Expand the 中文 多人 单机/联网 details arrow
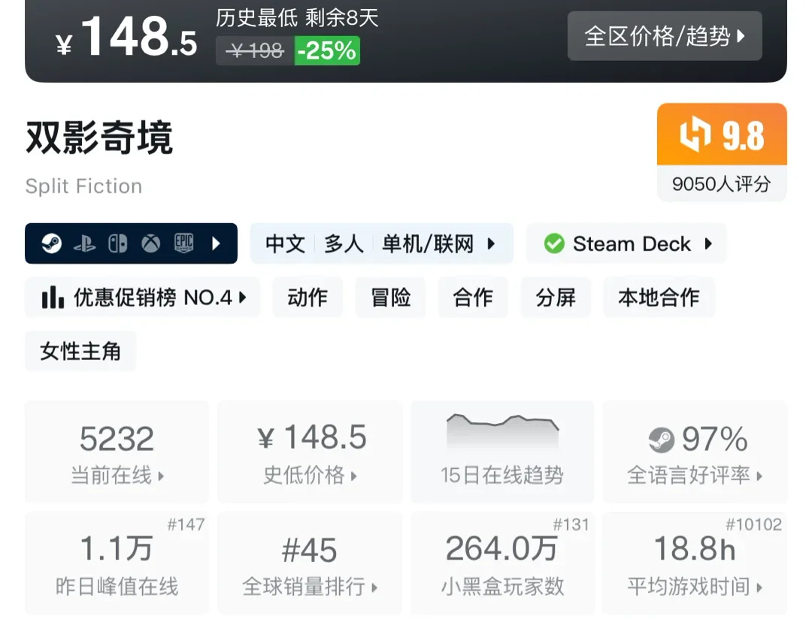This screenshot has width=812, height=620. 491,243
